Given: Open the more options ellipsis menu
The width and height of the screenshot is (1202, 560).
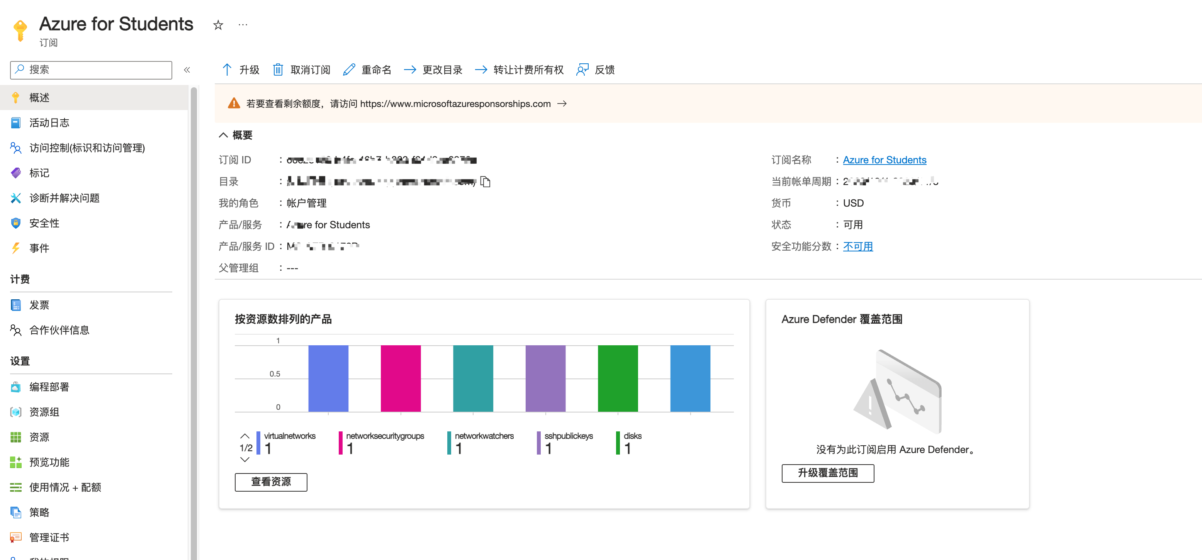Looking at the screenshot, I should pos(243,25).
